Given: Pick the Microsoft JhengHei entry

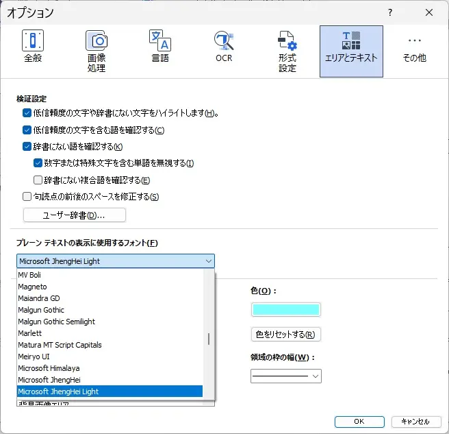Looking at the screenshot, I should coord(110,380).
